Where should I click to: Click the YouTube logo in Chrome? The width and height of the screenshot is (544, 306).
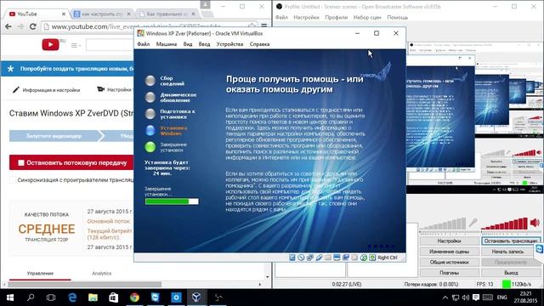click(51, 44)
